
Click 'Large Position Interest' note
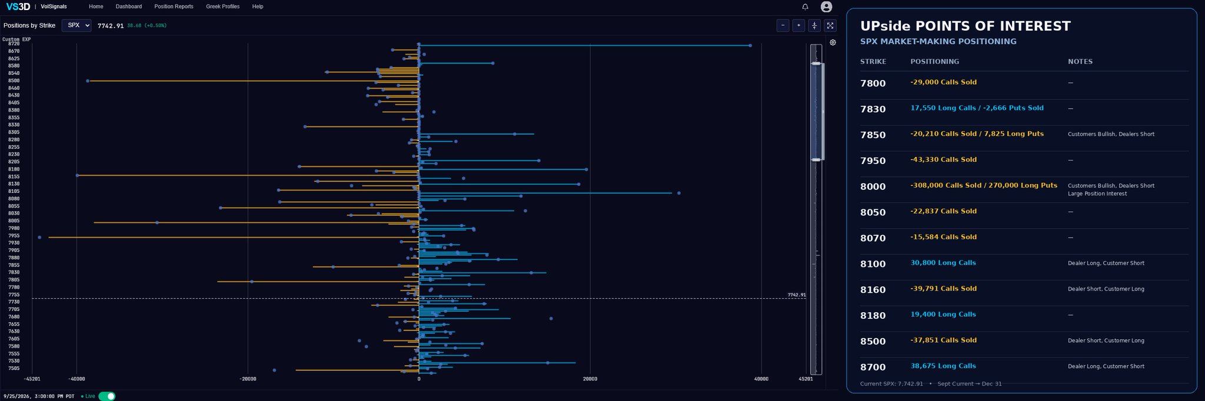[1097, 193]
